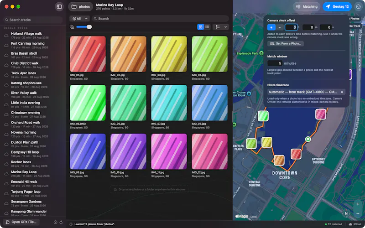The image size is (365, 228).
Task: Select the Marina Bay Loop track in sidebar
Action: [x=33, y=174]
